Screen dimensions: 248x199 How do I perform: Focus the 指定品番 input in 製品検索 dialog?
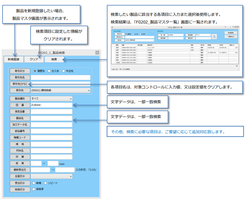(x=51, y=112)
